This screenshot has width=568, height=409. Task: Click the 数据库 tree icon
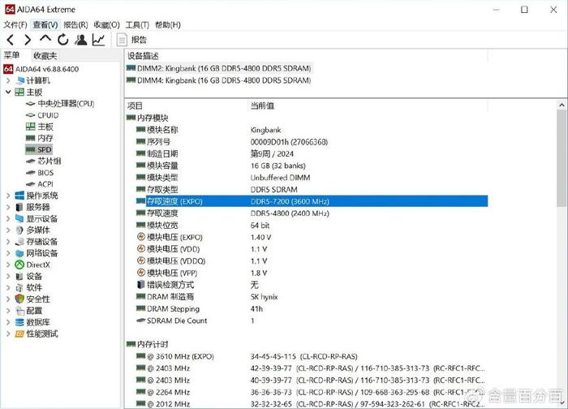[x=19, y=322]
